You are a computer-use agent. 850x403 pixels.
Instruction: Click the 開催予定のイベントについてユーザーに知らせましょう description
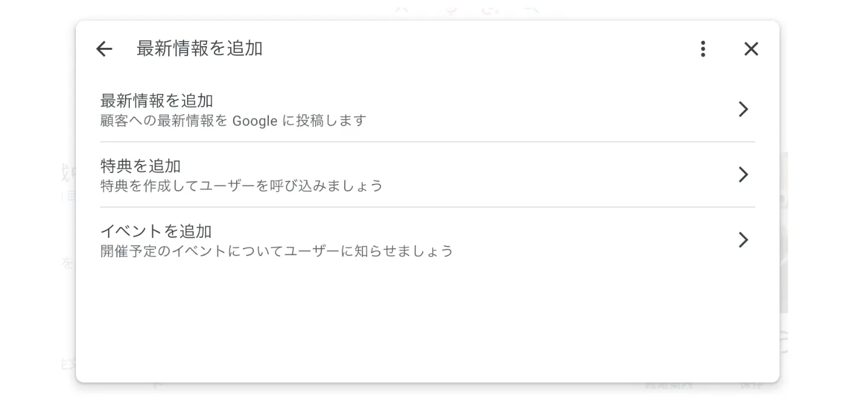pyautogui.click(x=277, y=251)
